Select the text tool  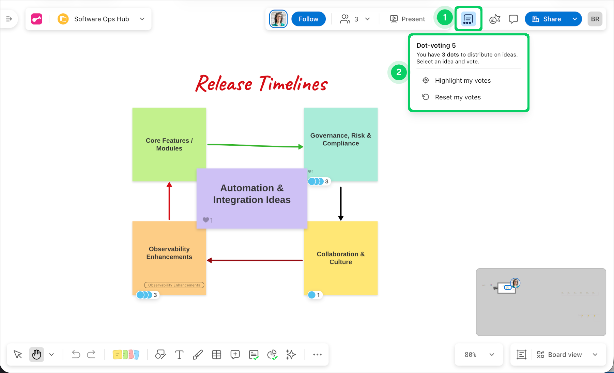pos(179,355)
